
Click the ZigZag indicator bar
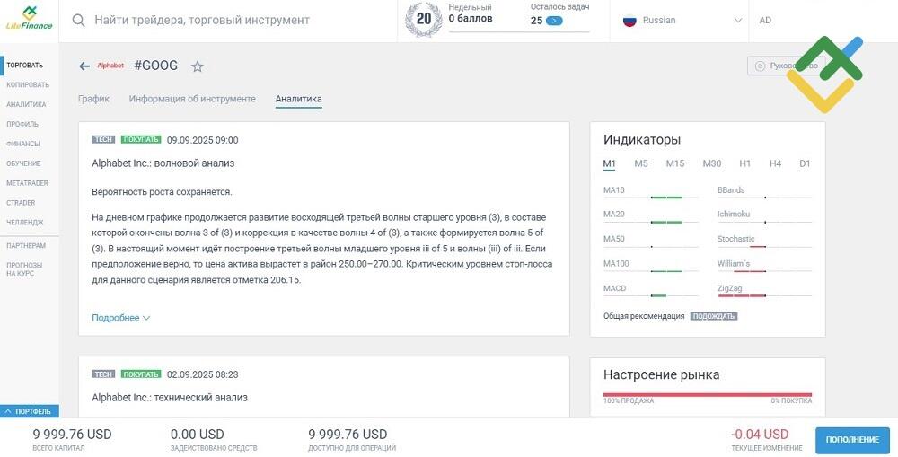(764, 296)
